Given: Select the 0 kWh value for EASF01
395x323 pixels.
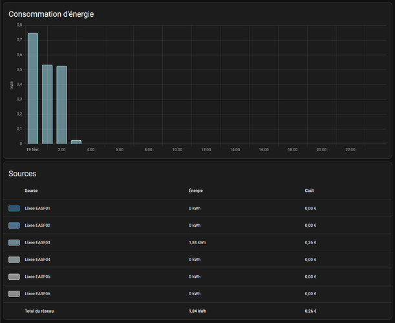Looking at the screenshot, I should pyautogui.click(x=195, y=209).
